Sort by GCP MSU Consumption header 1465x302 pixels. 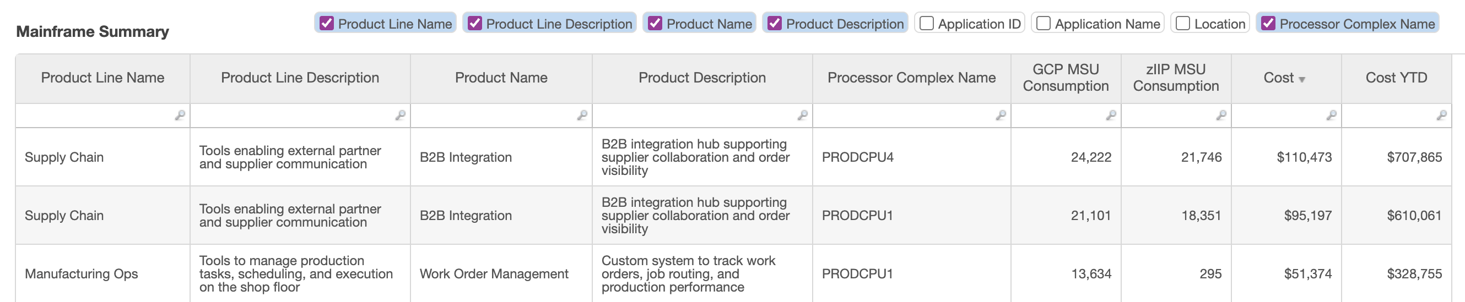[1065, 78]
